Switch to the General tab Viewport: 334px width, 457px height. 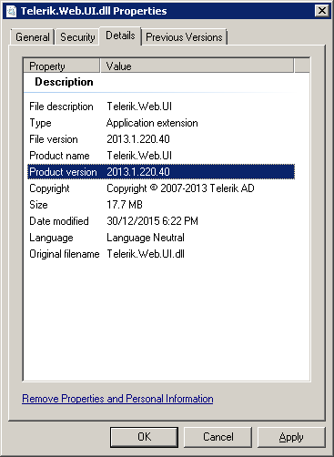pos(32,37)
